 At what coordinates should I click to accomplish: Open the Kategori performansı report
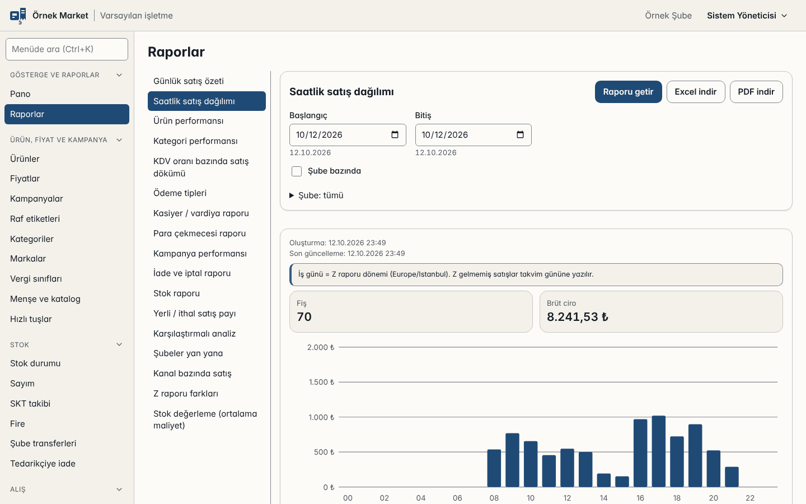pos(207,141)
